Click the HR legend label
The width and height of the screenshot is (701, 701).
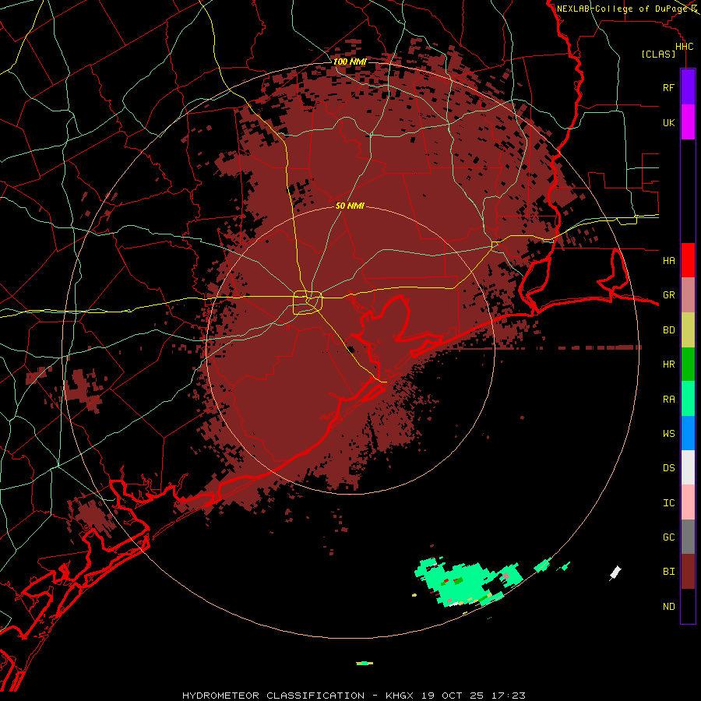coord(668,365)
